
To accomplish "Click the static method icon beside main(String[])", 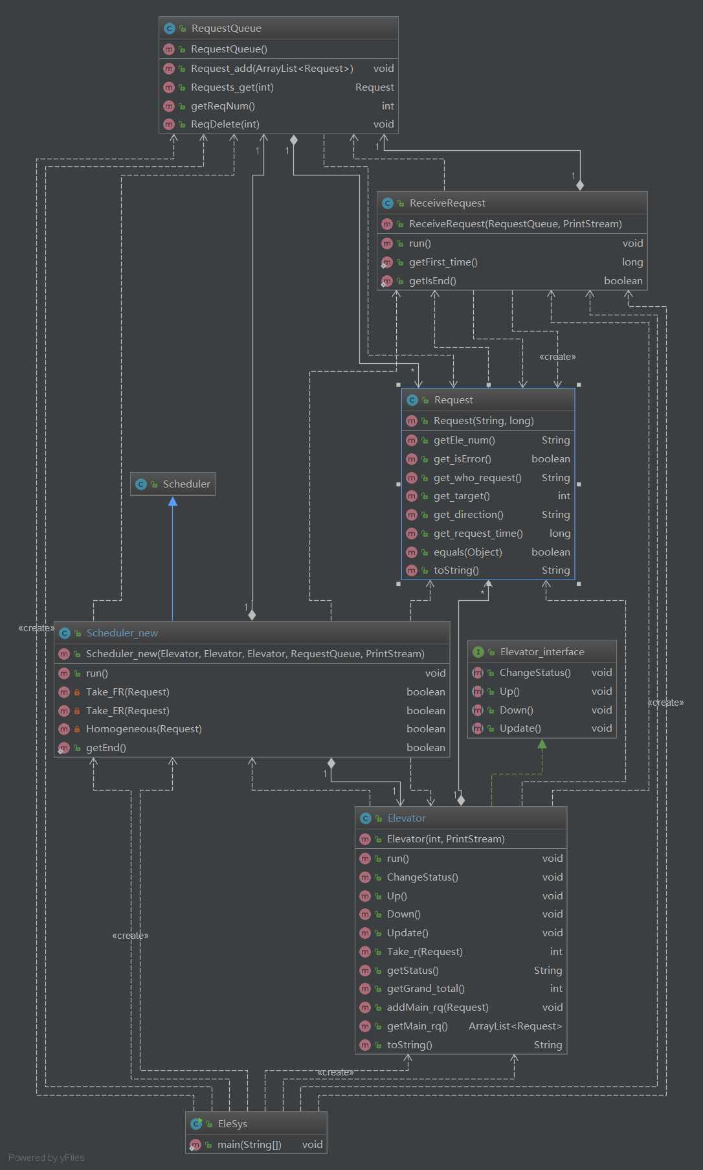I will coord(195,1145).
